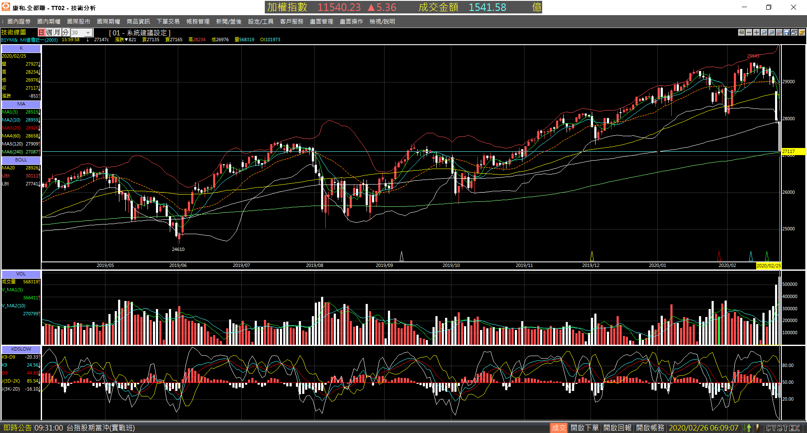This screenshot has width=807, height=433.
Task: Click 開啟回報 button
Action: (x=617, y=428)
